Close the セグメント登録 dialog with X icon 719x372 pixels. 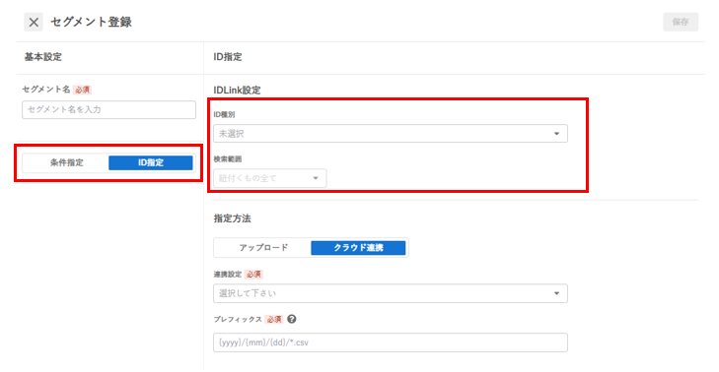coord(34,22)
